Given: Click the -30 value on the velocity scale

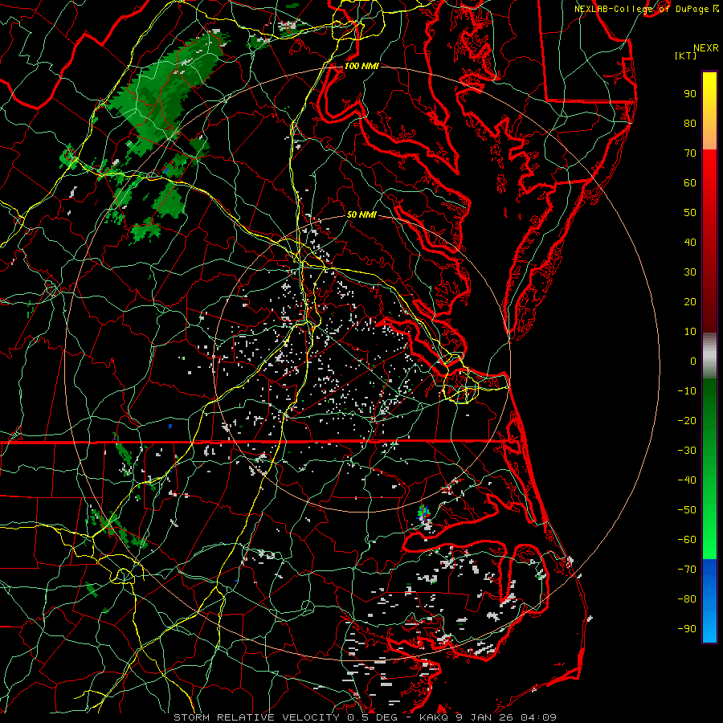Looking at the screenshot, I should coord(687,451).
